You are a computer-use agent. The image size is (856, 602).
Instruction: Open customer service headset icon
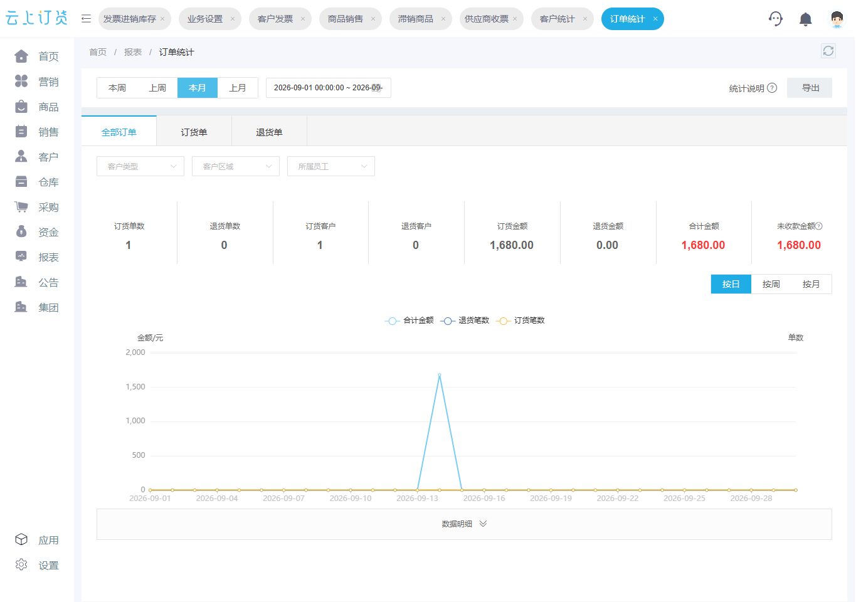click(x=776, y=19)
